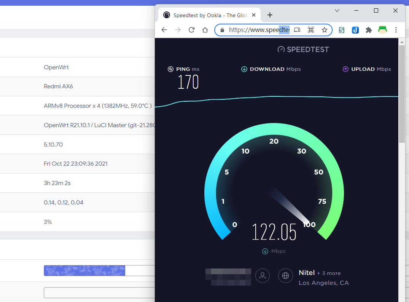
Task: Open a new browser tab
Action: pos(270,15)
